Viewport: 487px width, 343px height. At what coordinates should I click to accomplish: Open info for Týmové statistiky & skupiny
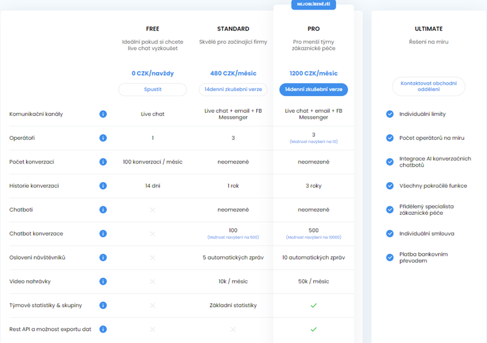(x=103, y=305)
